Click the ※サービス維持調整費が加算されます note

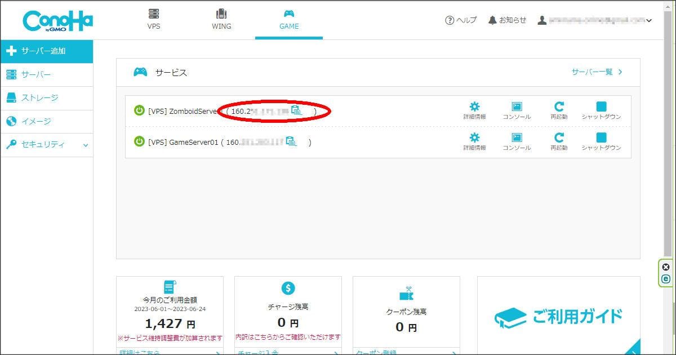[170, 338]
